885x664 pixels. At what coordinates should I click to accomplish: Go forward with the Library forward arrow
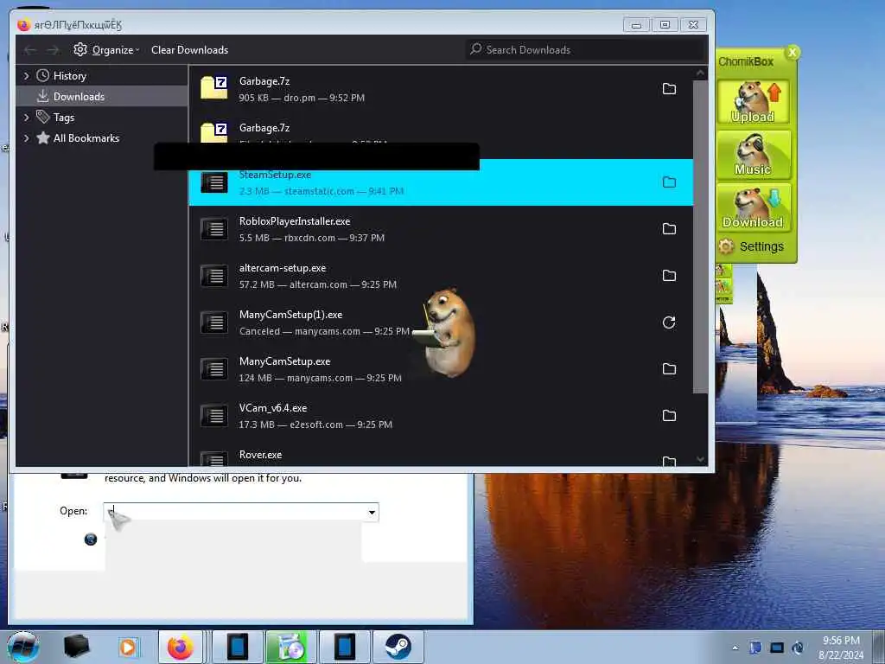(53, 50)
